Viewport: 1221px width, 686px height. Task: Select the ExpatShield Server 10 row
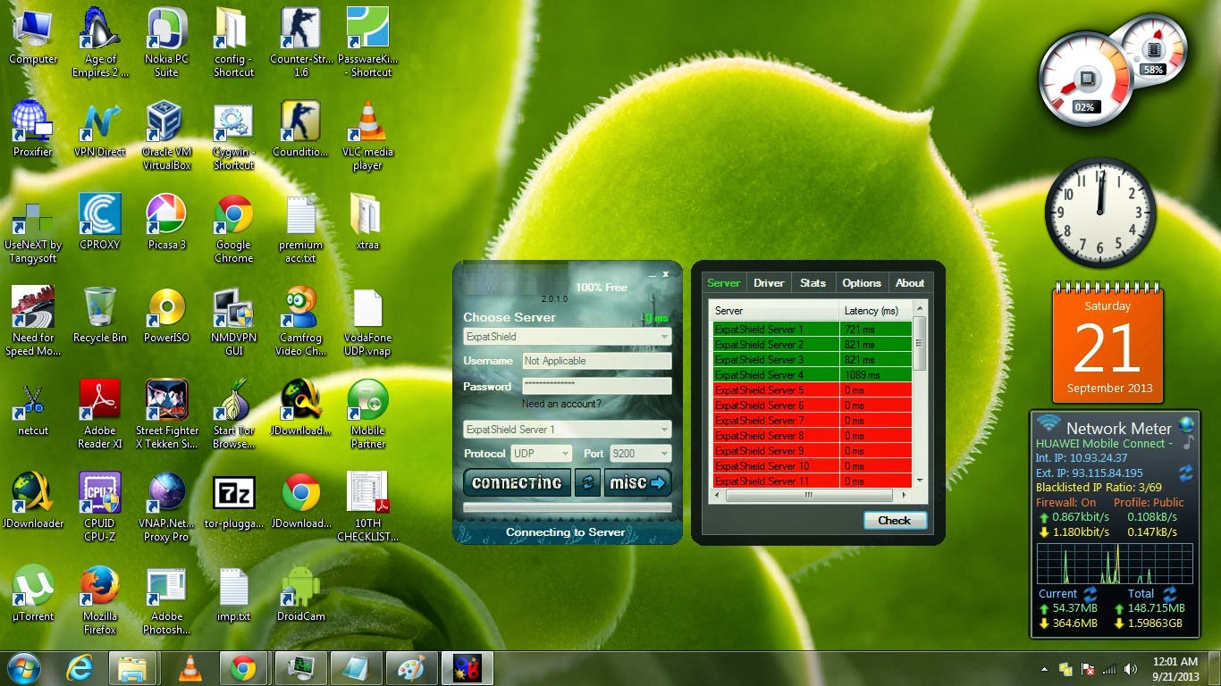(x=812, y=466)
